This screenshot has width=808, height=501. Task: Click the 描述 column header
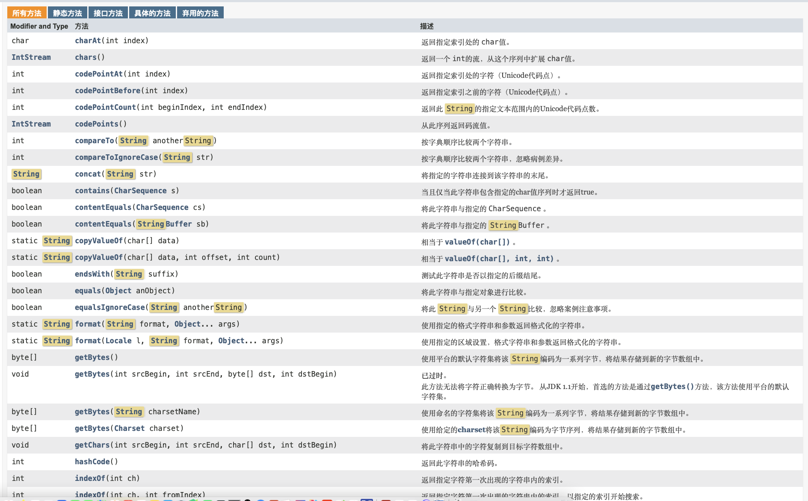coord(426,26)
